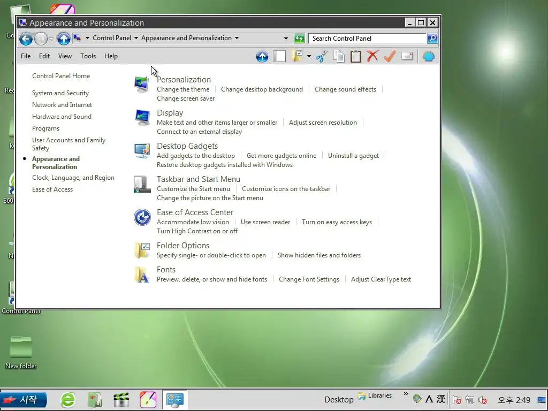The height and width of the screenshot is (411, 548).
Task: Open the Folder Options icon
Action: pyautogui.click(x=142, y=250)
